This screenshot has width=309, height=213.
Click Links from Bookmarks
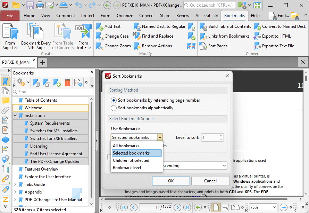pyautogui.click(x=224, y=36)
